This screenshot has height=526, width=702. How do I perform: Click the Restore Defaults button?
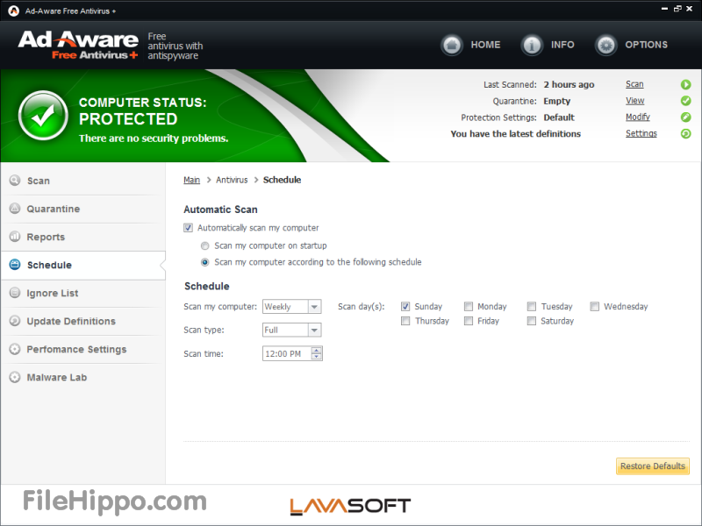(653, 466)
